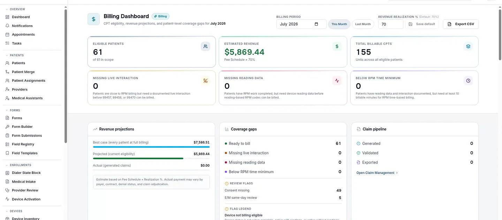The image size is (502, 220).
Task: Click the Generated claims row
Action: click(x=414, y=144)
